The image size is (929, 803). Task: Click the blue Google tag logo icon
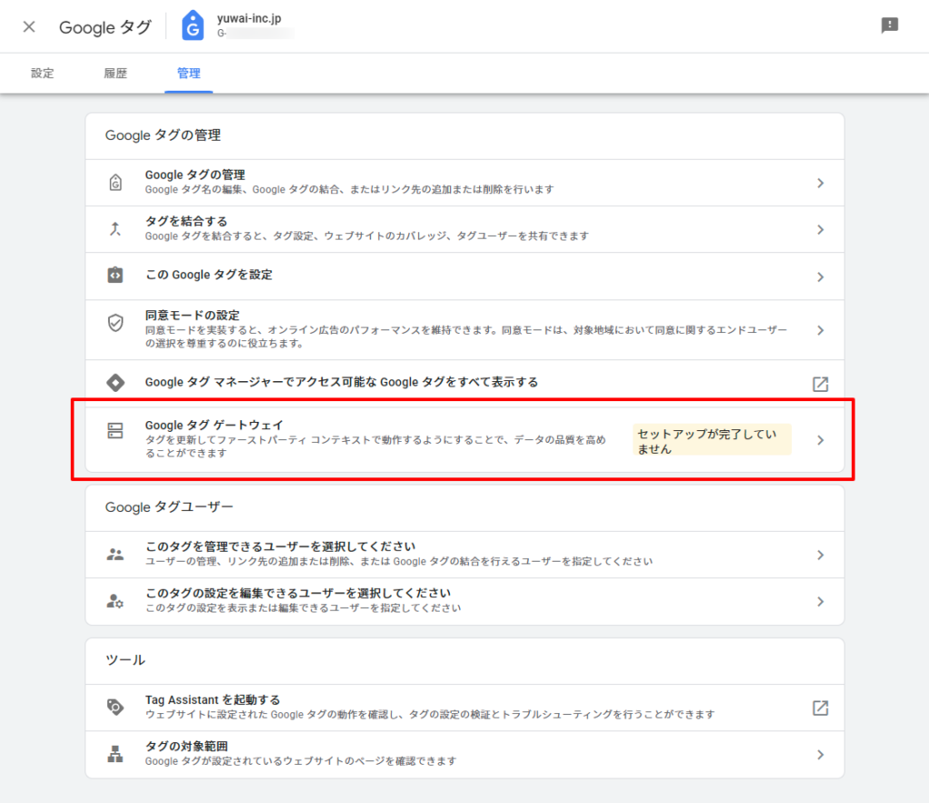[192, 26]
